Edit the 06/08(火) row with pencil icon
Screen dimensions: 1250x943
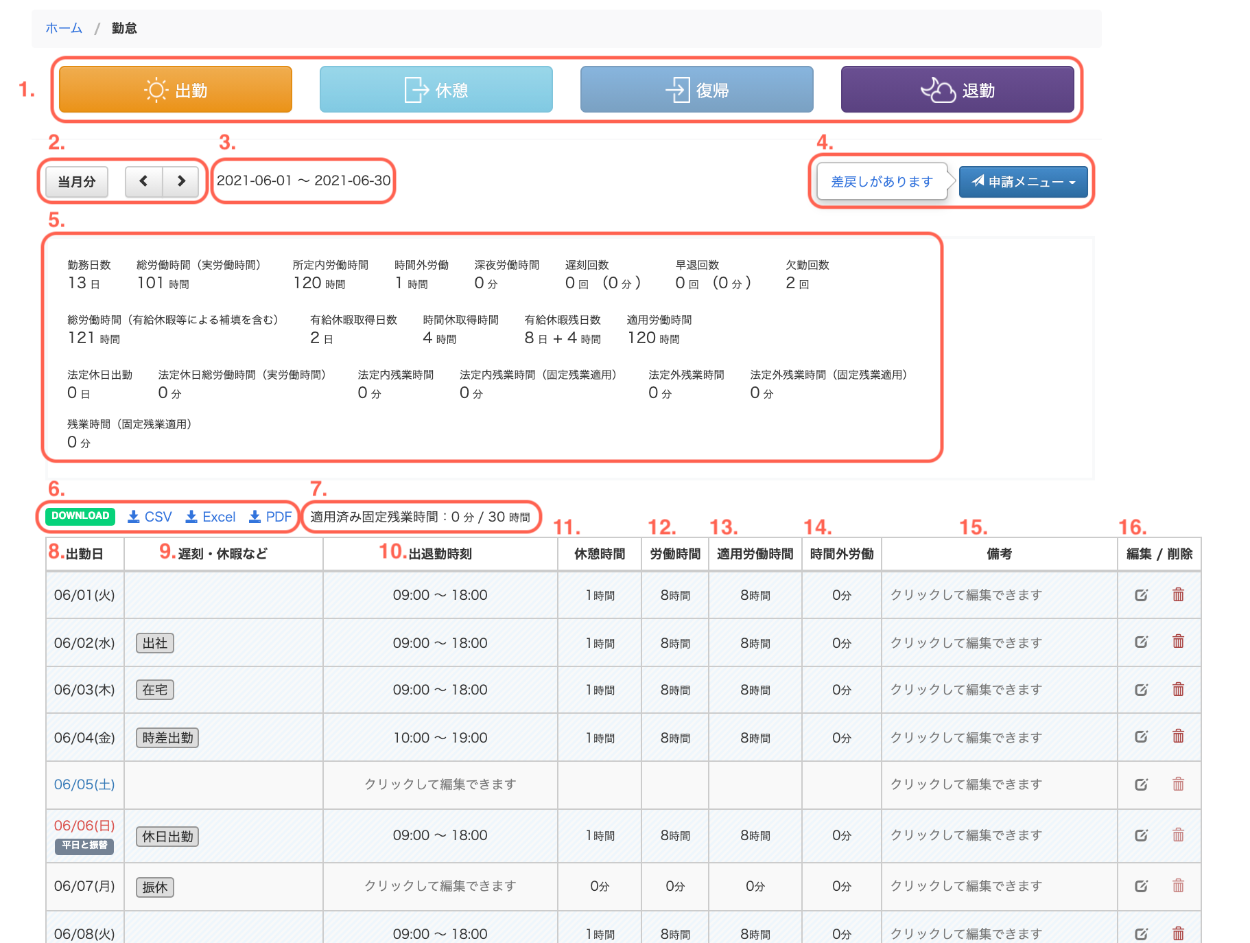tap(1141, 934)
